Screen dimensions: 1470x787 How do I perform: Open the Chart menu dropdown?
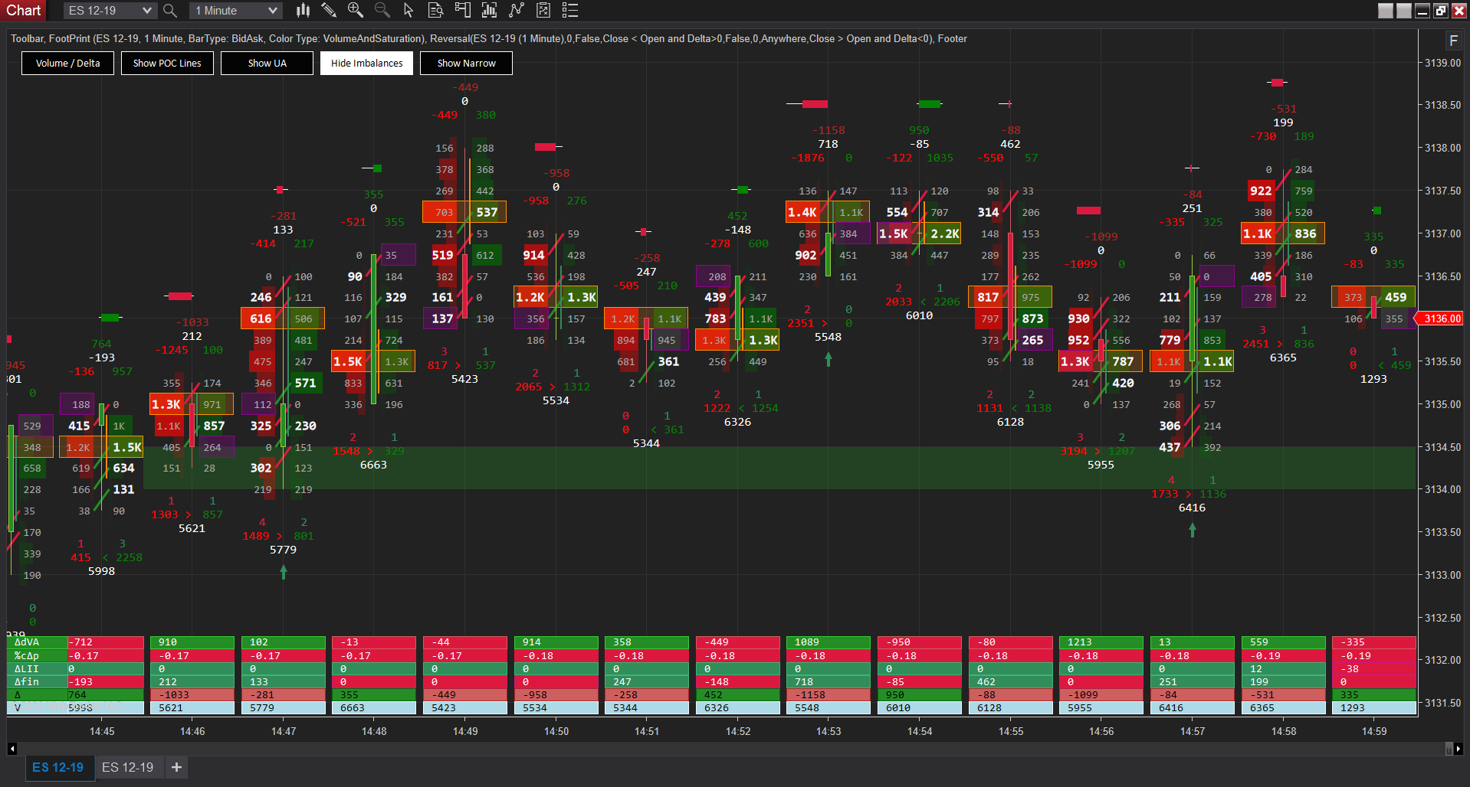(x=23, y=10)
